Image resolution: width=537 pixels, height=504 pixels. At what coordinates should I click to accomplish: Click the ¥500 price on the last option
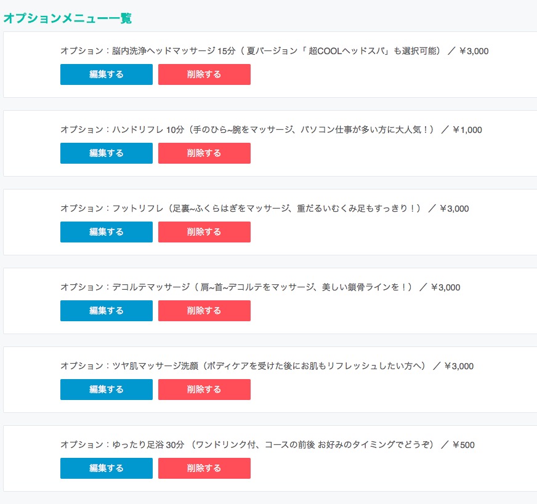click(464, 445)
